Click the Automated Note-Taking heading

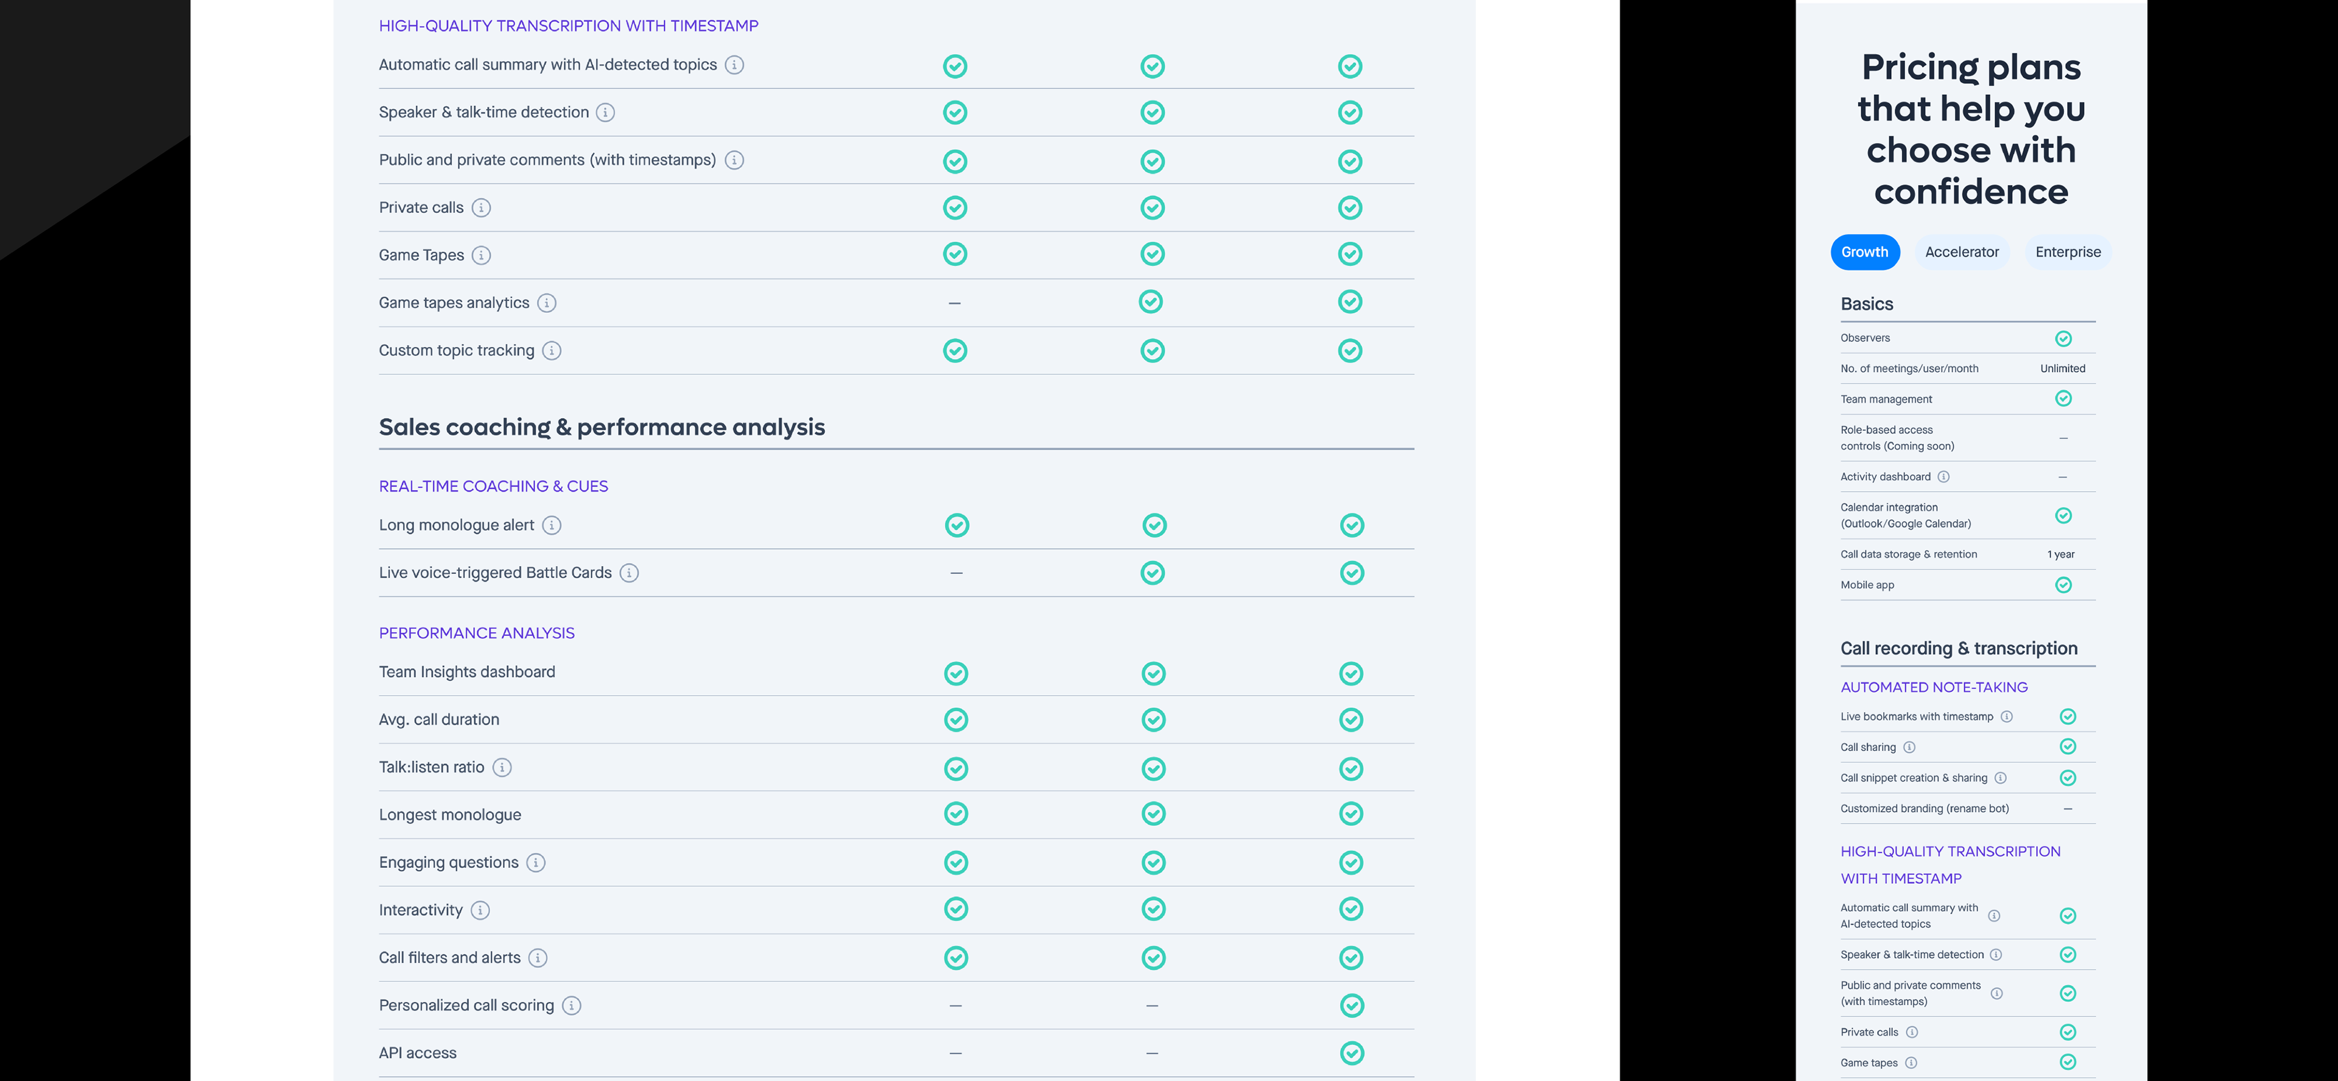[x=1933, y=688]
